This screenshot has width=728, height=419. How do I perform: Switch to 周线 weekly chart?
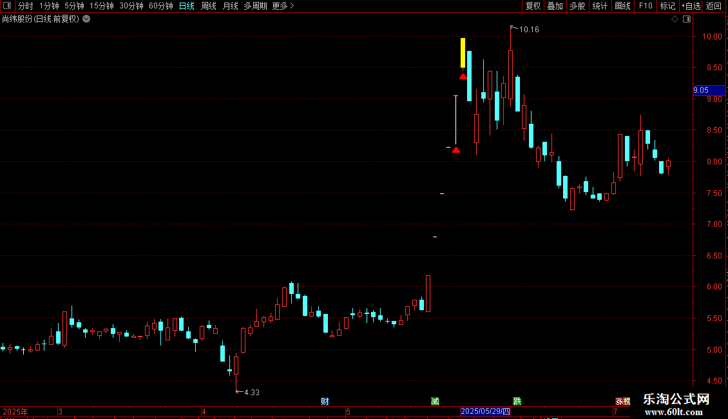[209, 6]
